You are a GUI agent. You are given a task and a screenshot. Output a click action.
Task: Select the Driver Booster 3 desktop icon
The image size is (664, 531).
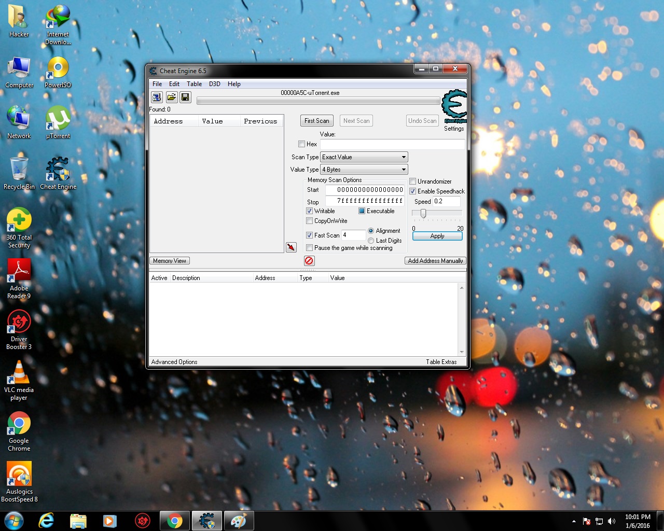[x=19, y=330]
